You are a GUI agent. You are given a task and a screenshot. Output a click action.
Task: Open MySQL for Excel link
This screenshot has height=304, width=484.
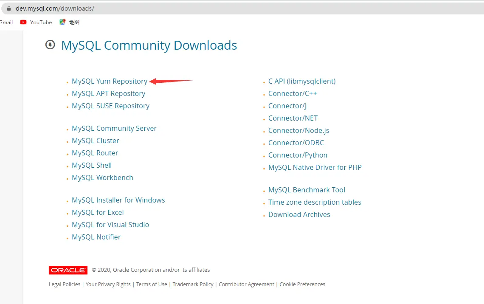click(x=98, y=213)
